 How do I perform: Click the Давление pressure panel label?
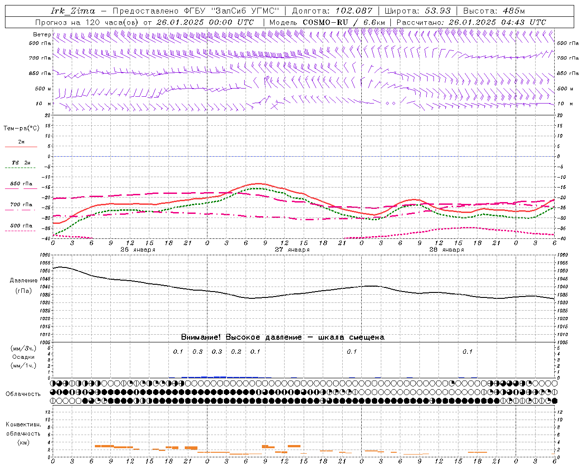point(24,281)
